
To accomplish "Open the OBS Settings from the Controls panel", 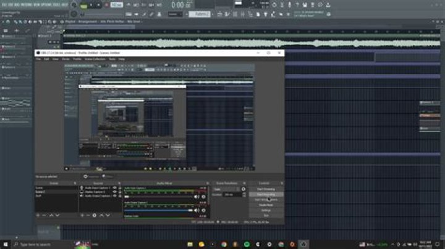I will point(268,210).
